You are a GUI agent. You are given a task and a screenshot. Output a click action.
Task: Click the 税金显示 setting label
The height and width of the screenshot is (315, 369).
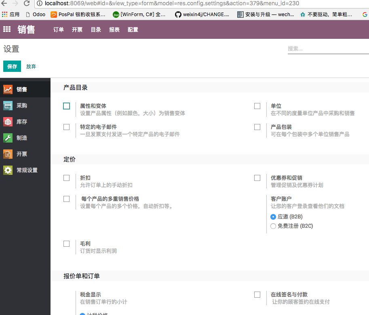pyautogui.click(x=91, y=294)
